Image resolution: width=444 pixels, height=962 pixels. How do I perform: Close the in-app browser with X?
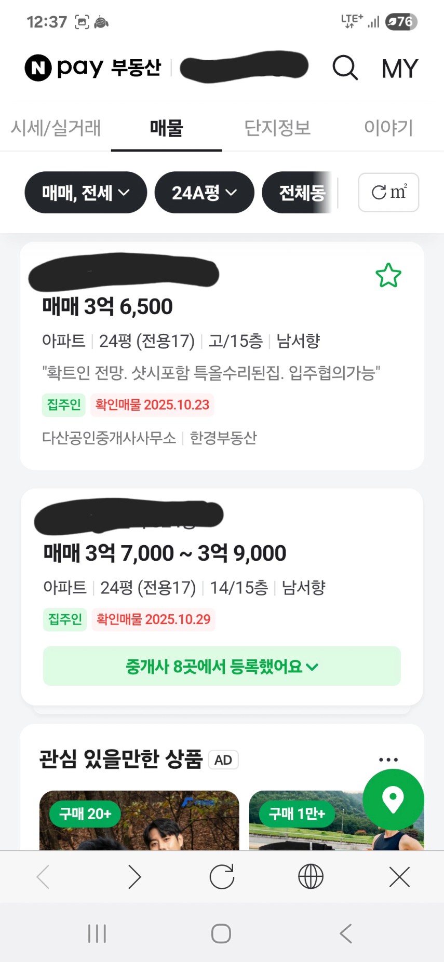(x=399, y=877)
